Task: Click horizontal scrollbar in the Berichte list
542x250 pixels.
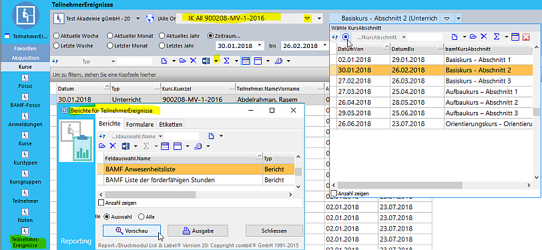Action: point(151,195)
